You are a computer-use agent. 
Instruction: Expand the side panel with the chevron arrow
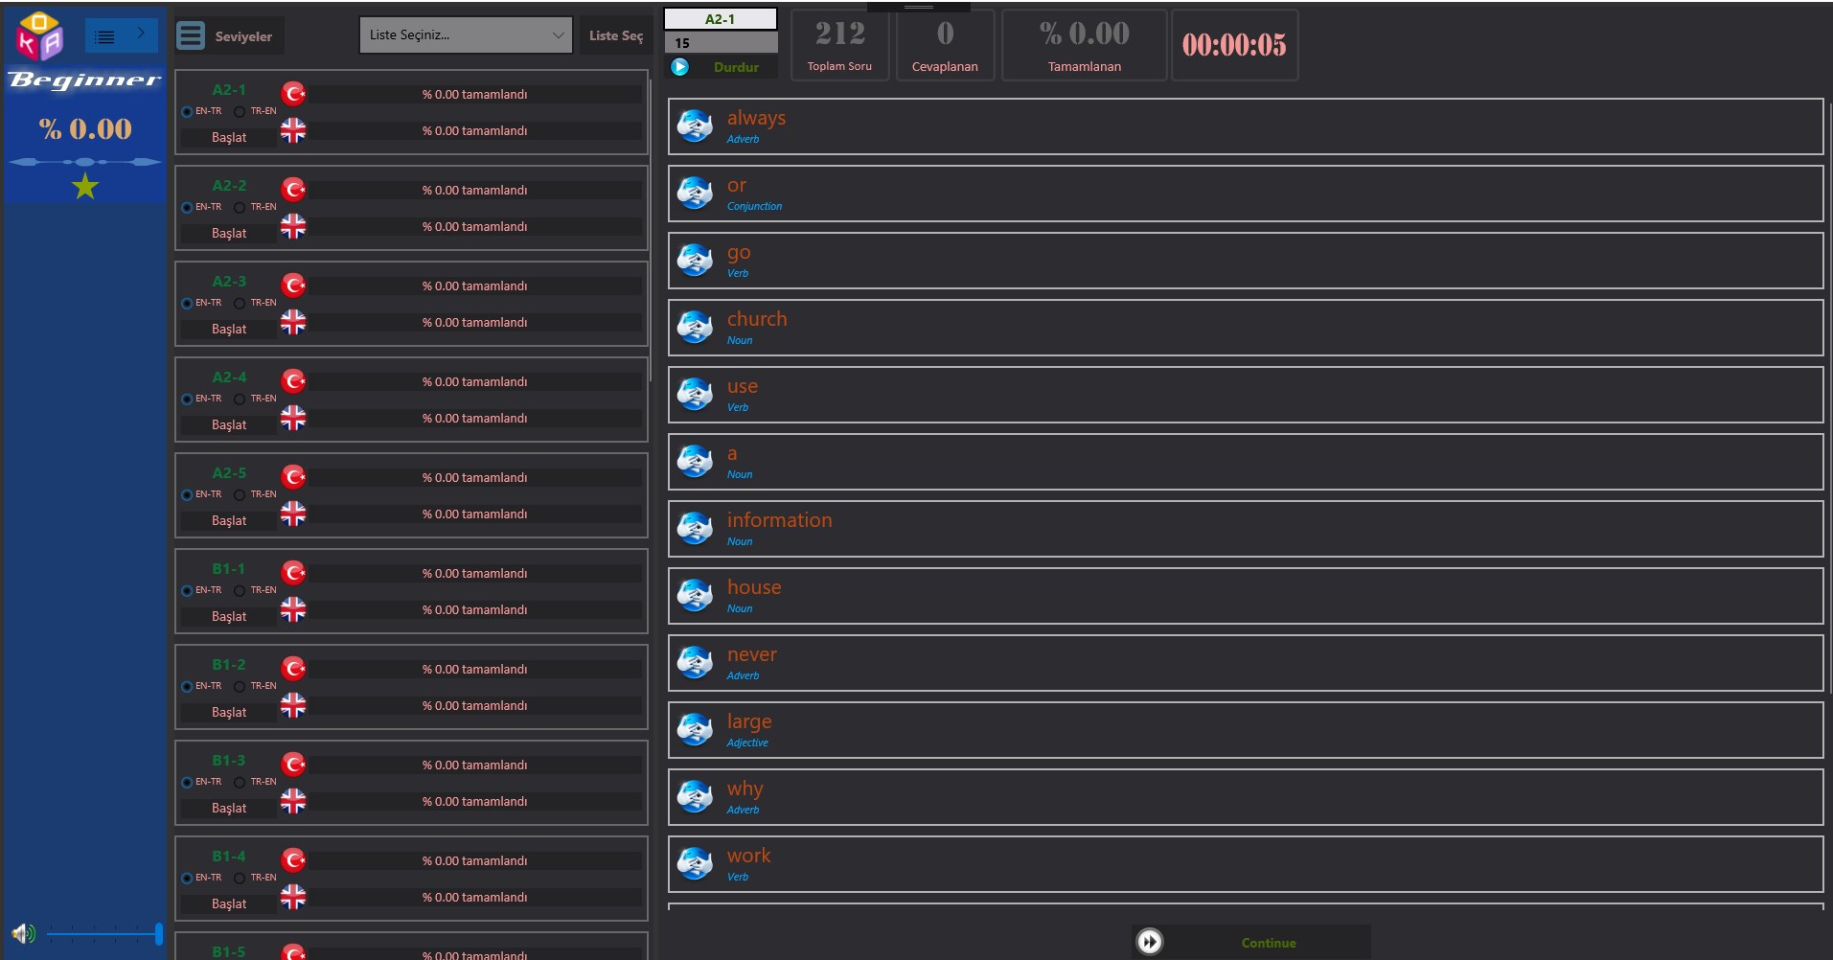(x=141, y=34)
